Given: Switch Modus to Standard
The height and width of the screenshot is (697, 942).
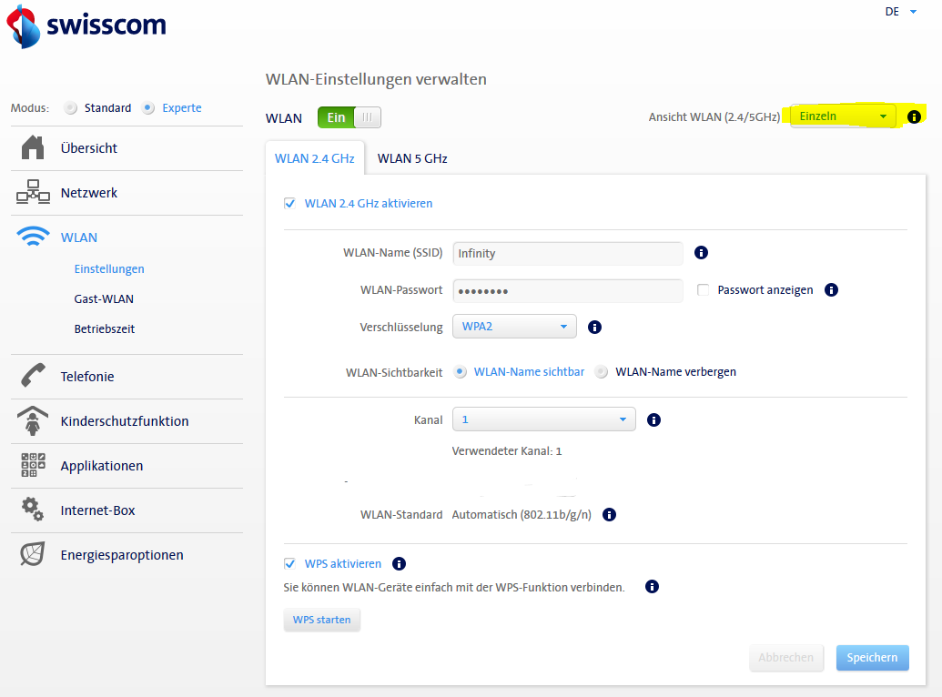Looking at the screenshot, I should tap(70, 107).
